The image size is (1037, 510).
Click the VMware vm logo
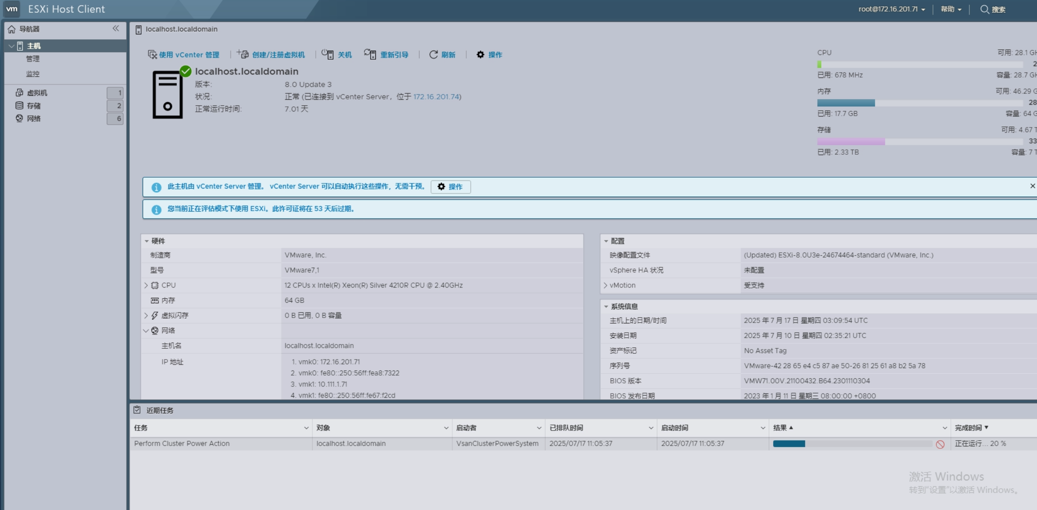click(x=12, y=9)
